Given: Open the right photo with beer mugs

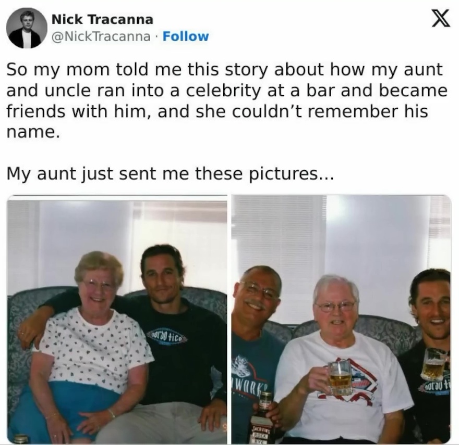Looking at the screenshot, I should [341, 320].
